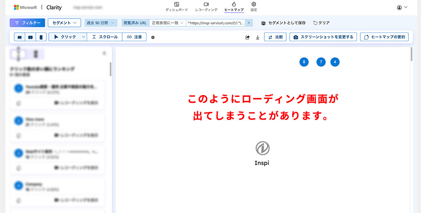The width and height of the screenshot is (421, 213).
Task: Click the フィルター button
Action: (27, 23)
